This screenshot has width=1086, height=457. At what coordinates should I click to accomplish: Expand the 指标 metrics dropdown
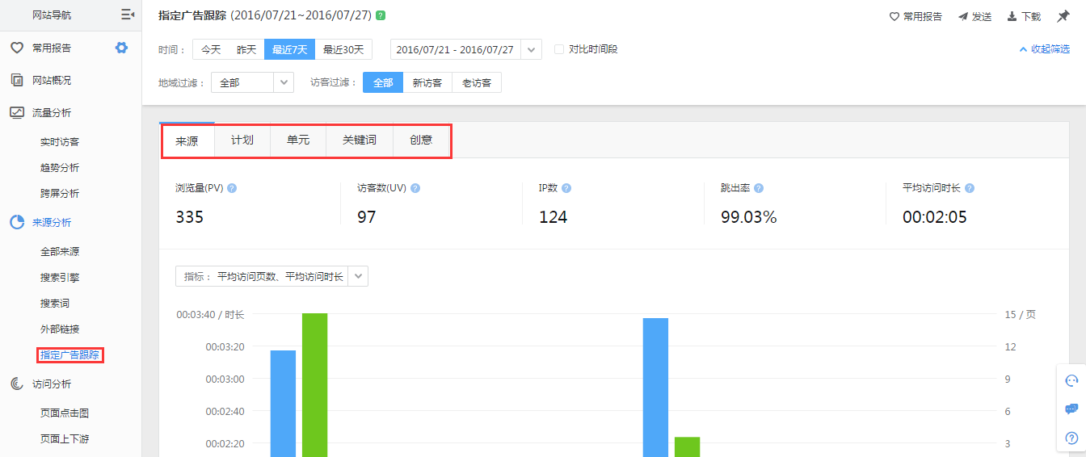[360, 276]
